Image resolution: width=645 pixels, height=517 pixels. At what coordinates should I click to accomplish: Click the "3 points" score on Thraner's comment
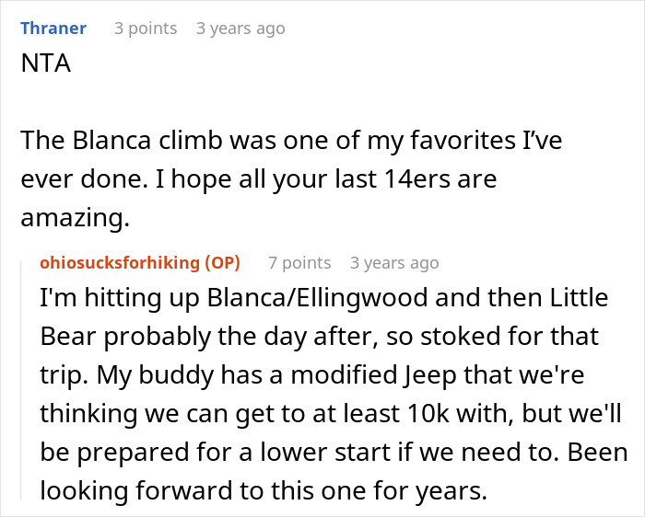[x=146, y=29]
